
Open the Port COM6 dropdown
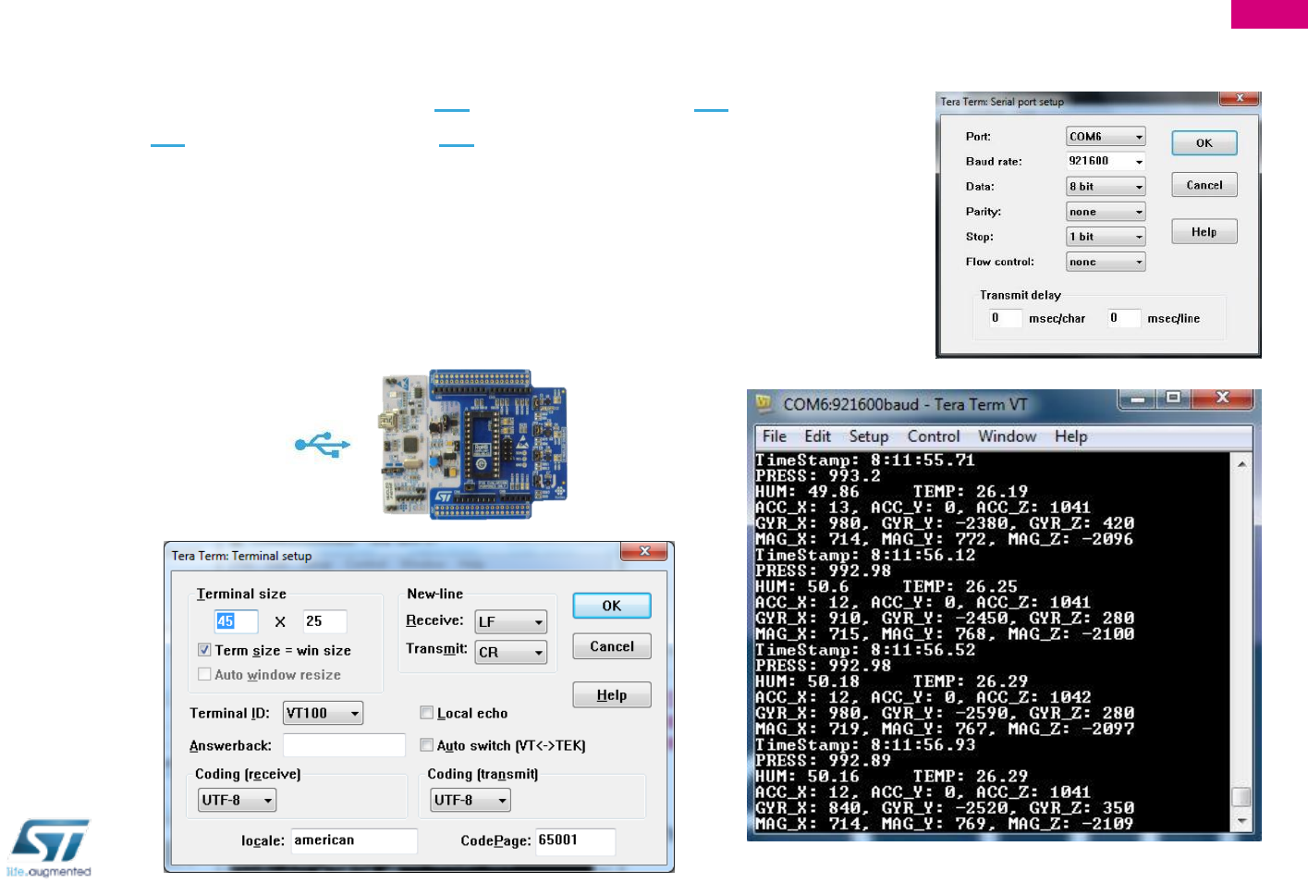[1106, 136]
